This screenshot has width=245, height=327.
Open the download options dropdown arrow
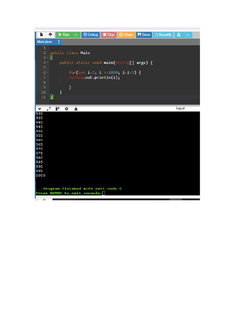click(x=188, y=35)
